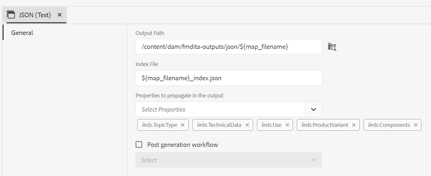The height and width of the screenshot is (176, 431).
Task: Switch to the JSON (Test) tab
Action: pos(35,15)
